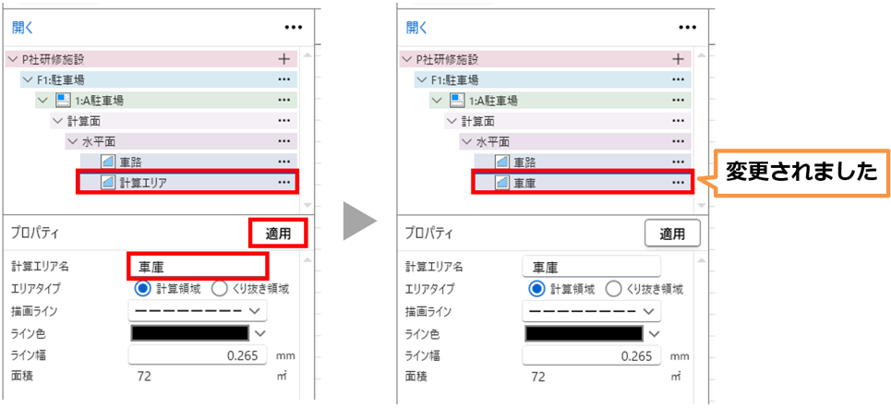Open the three-dot menu on 計算エリア row
Screen dimensions: 891x408
283,182
